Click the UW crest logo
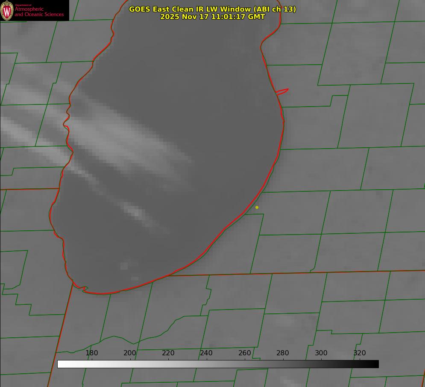Screen dimensions: 425x387 coord(7,11)
